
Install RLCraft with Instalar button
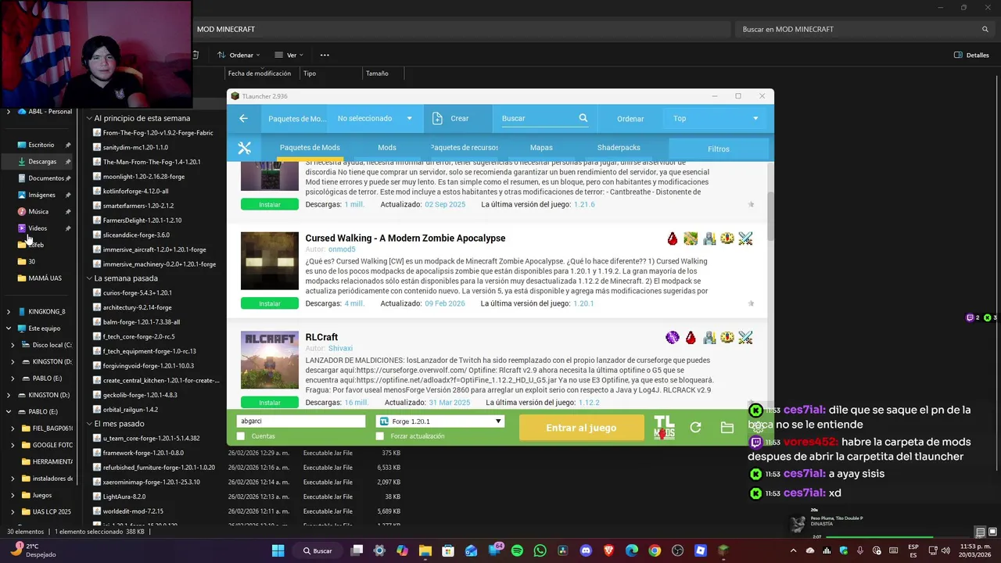270,403
